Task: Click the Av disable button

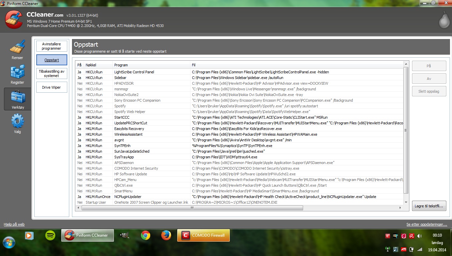Action: tap(429, 79)
